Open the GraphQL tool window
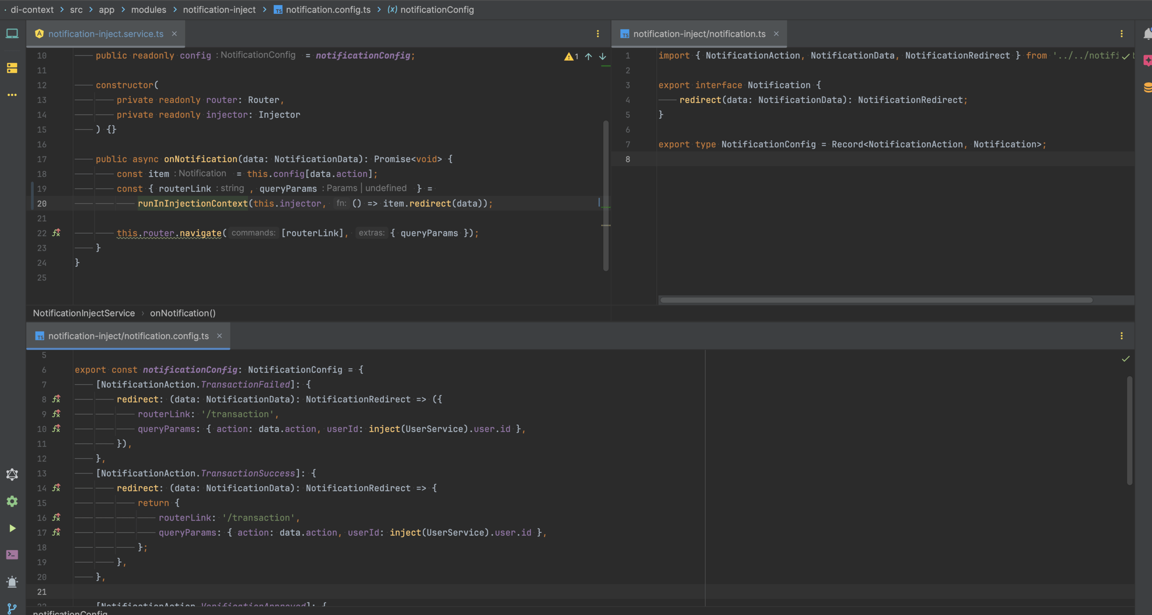Image resolution: width=1152 pixels, height=615 pixels. click(x=12, y=474)
